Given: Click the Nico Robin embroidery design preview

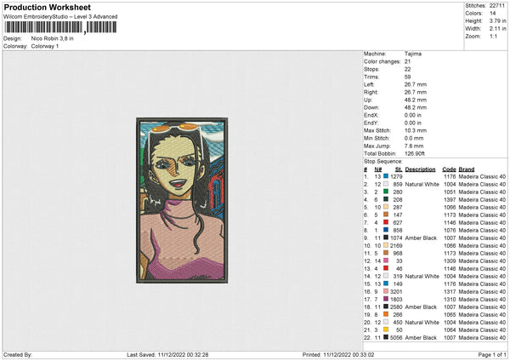Looking at the screenshot, I should pyautogui.click(x=182, y=200).
